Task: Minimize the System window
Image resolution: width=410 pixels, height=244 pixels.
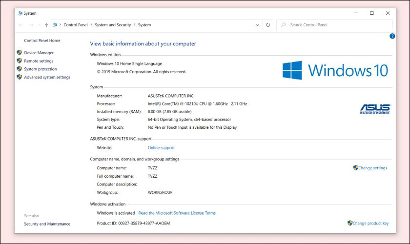Action: [x=356, y=13]
